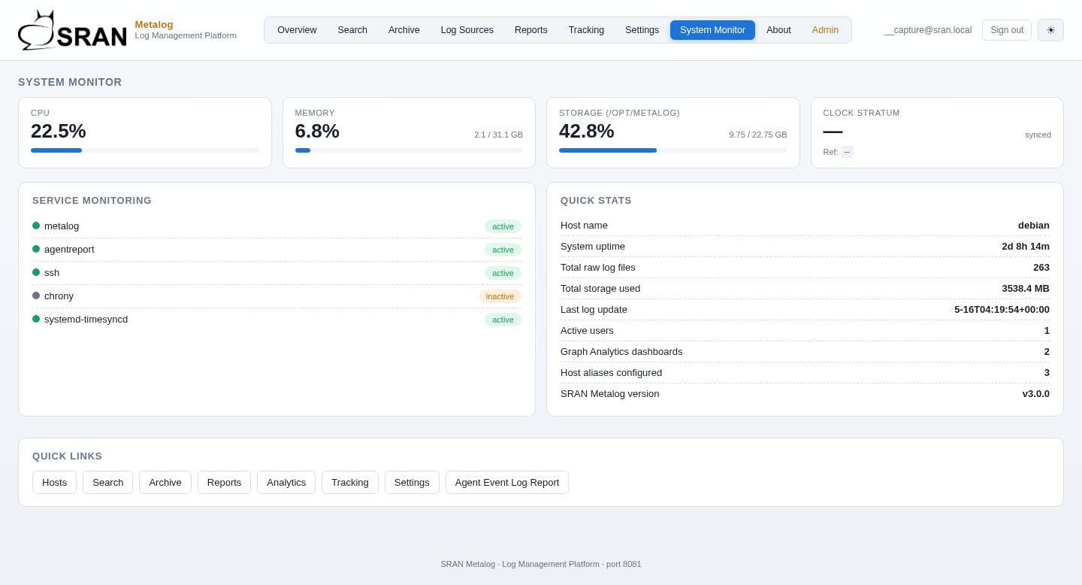Click the Tracking quick link button

[350, 483]
